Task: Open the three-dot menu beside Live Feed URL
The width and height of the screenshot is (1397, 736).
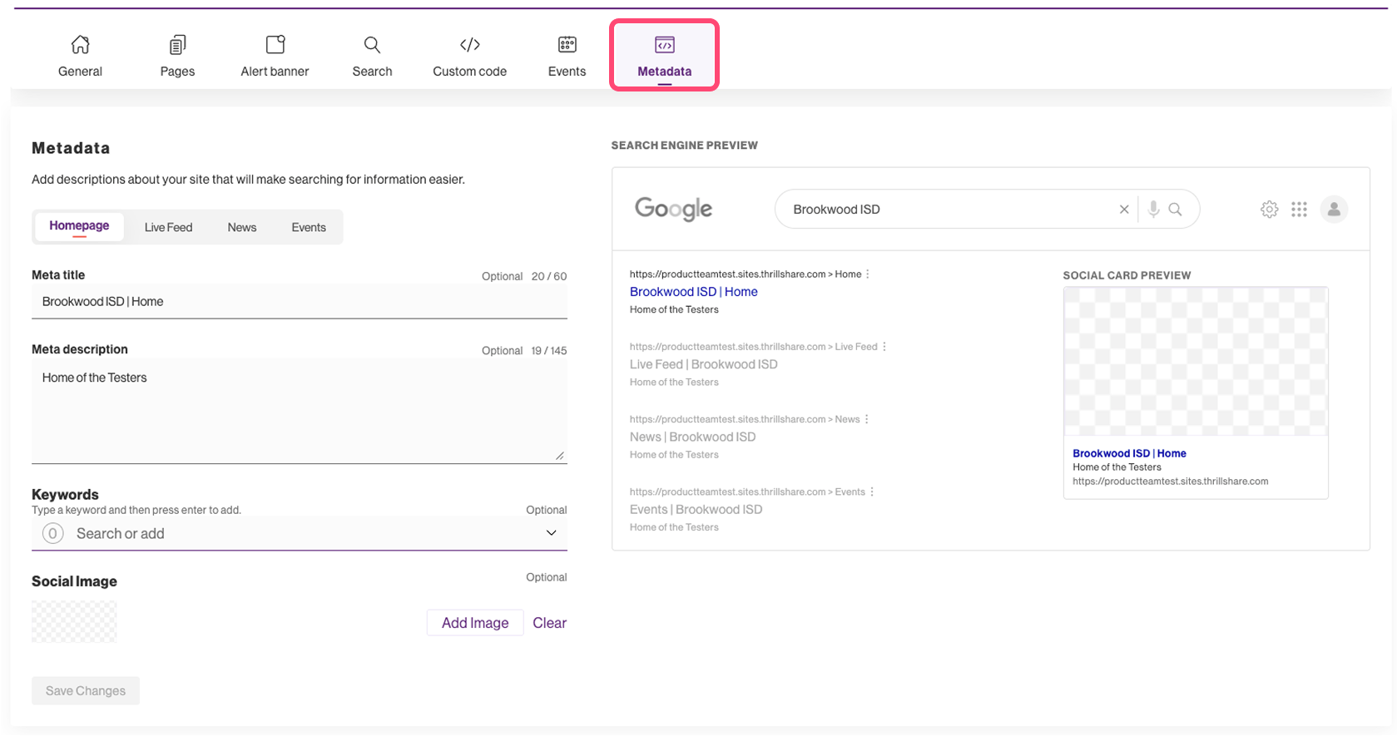Action: click(884, 346)
